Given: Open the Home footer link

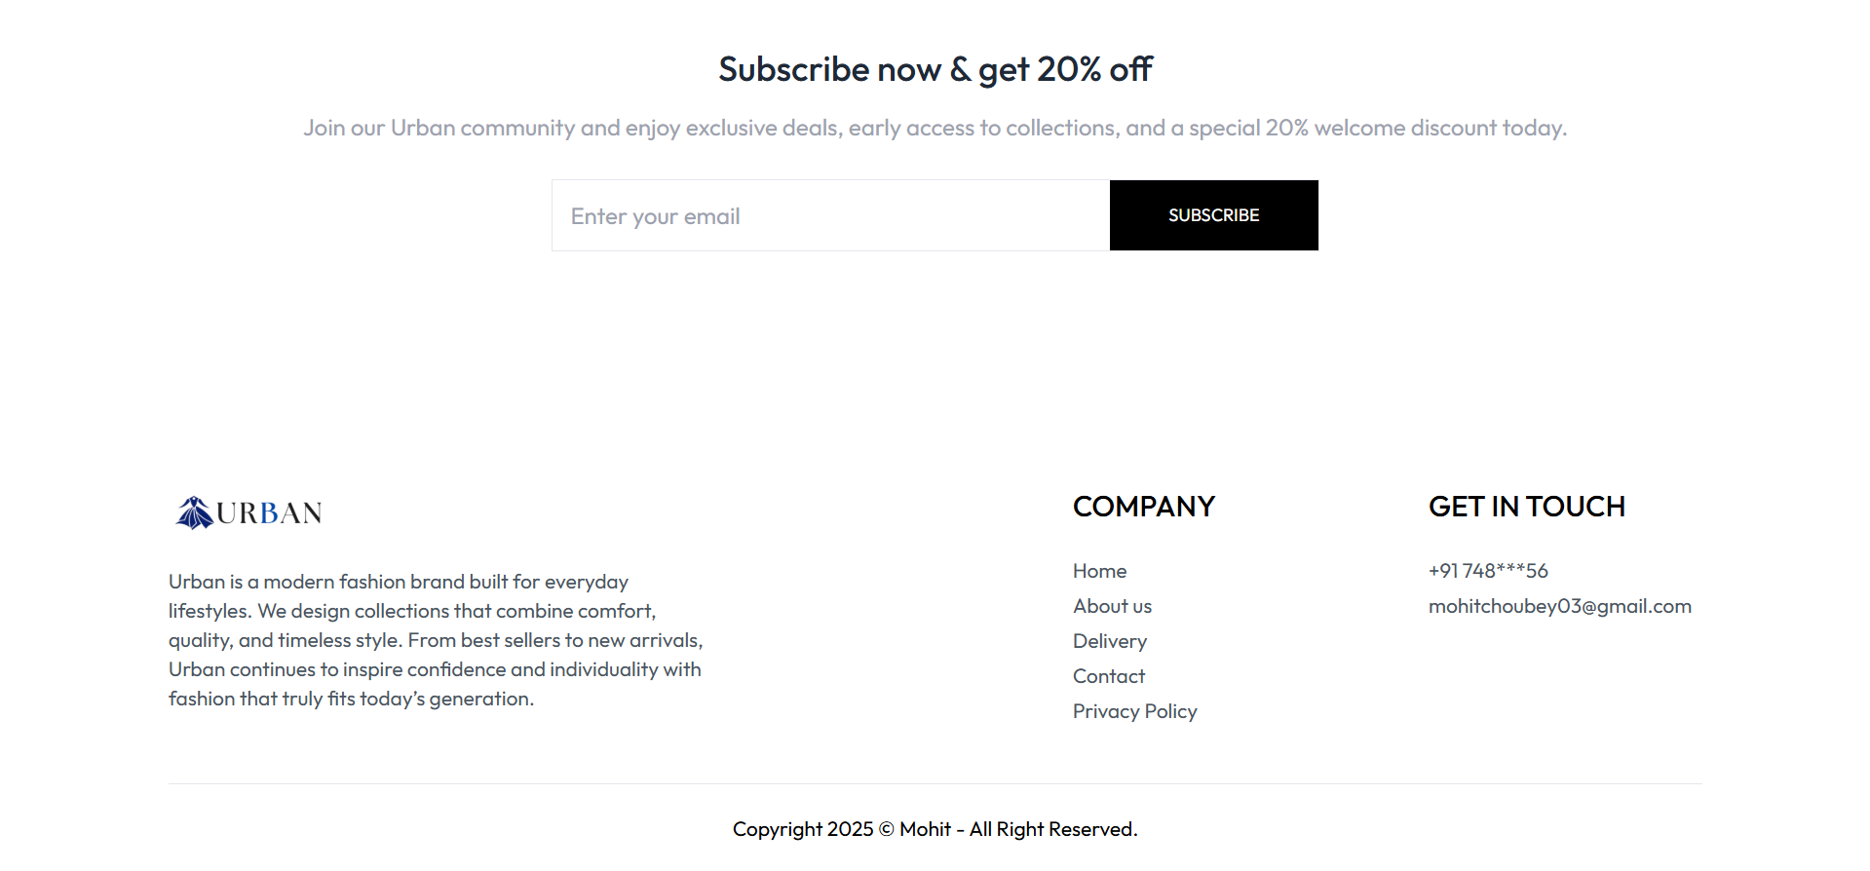Looking at the screenshot, I should pos(1099,571).
